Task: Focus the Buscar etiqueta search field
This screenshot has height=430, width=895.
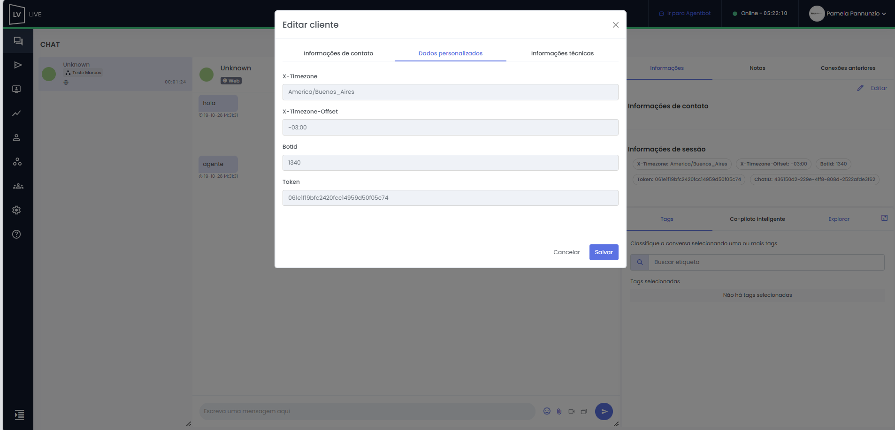Action: (766, 262)
